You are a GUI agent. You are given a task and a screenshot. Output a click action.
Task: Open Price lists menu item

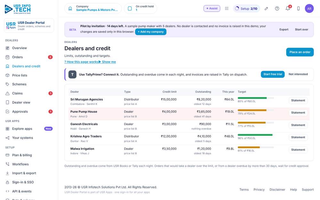point(29,75)
